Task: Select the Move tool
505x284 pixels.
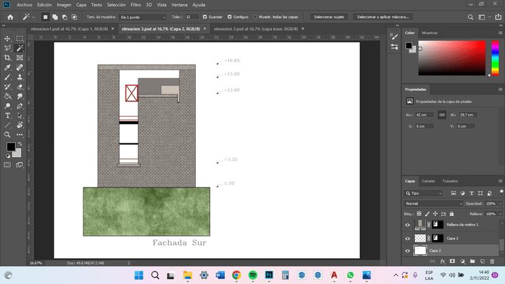Action: tap(8, 38)
